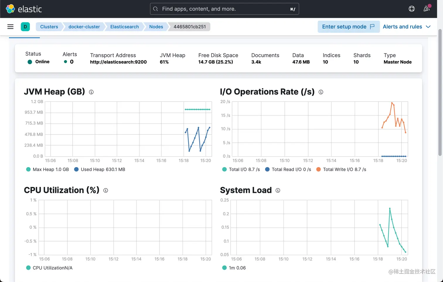Click the Online status text

(x=42, y=62)
